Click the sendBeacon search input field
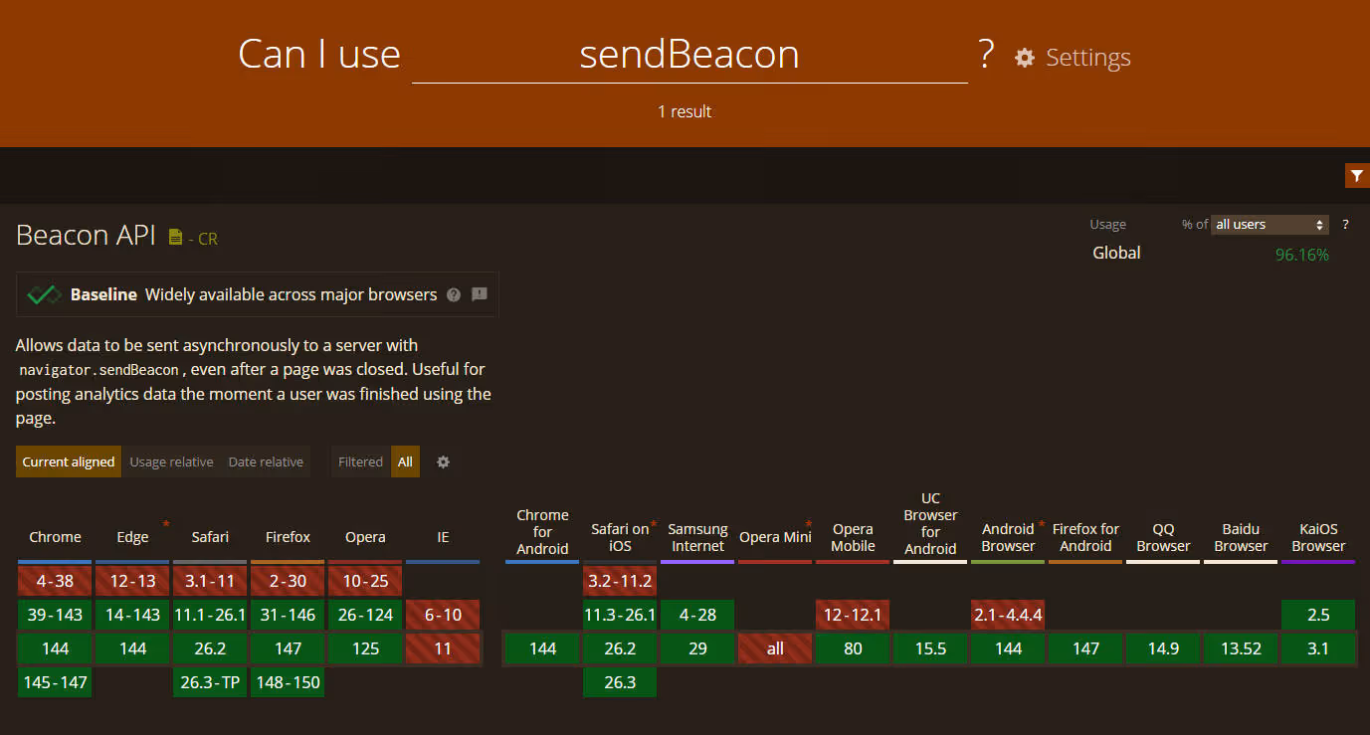The height and width of the screenshot is (735, 1370). click(689, 55)
